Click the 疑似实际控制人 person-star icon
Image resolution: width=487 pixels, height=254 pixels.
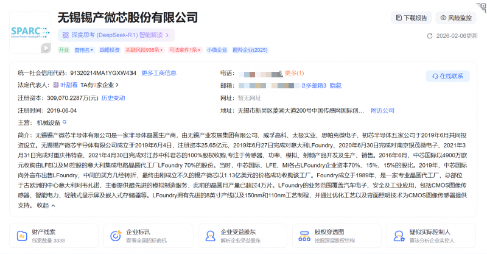point(399,236)
